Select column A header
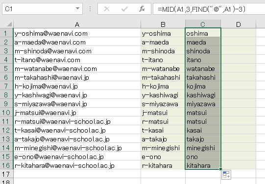The image size is (265, 184). 77,24
